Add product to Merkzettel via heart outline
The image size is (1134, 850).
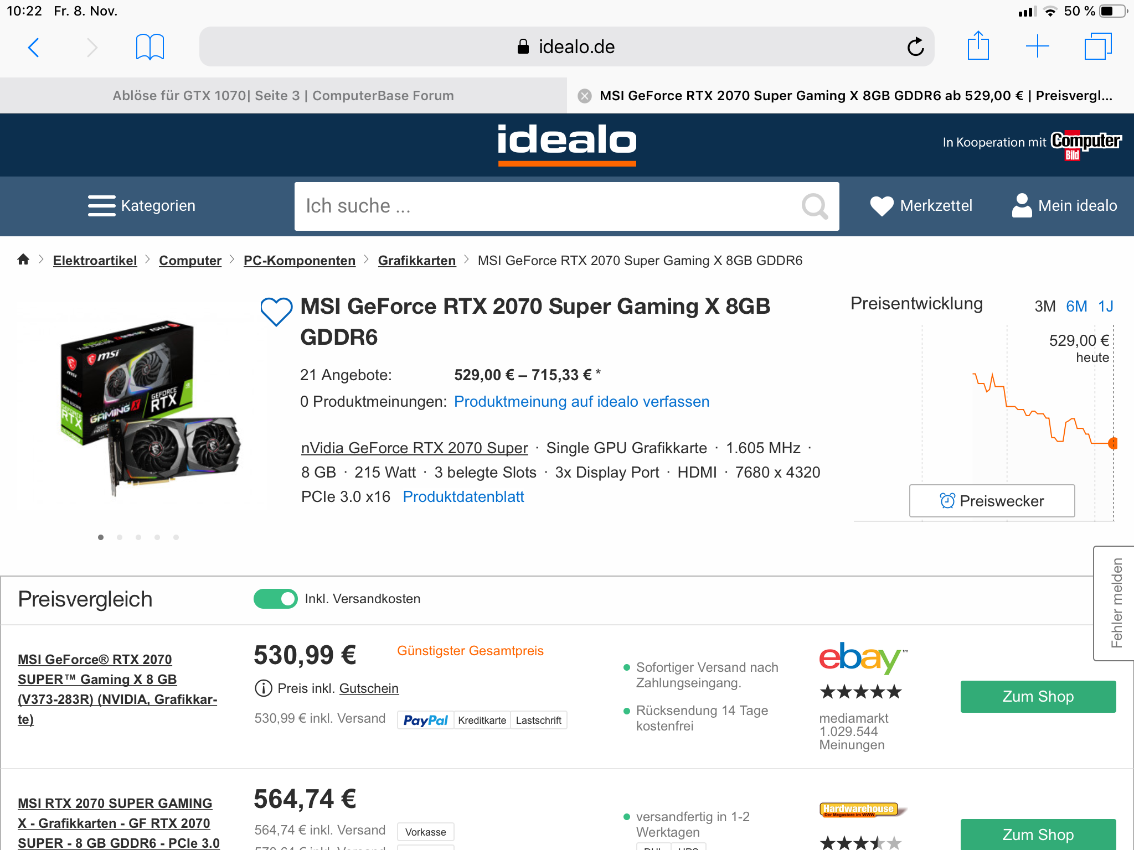tap(276, 312)
